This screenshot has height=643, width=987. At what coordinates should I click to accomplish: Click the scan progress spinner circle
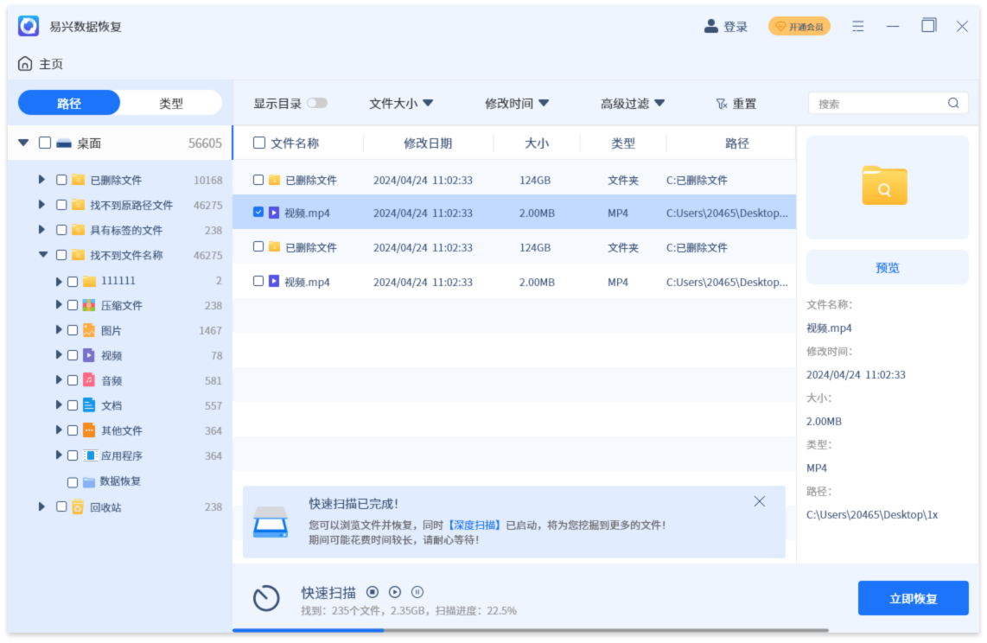click(265, 597)
